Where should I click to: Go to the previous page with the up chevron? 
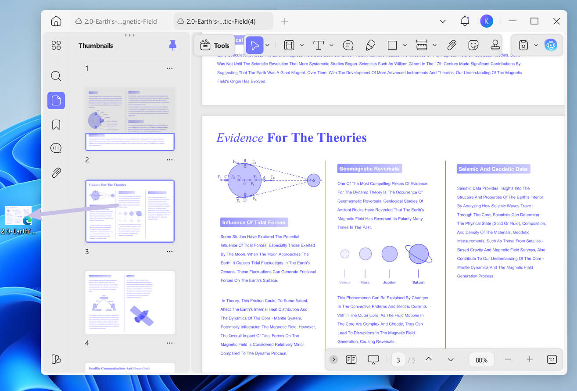coord(429,359)
